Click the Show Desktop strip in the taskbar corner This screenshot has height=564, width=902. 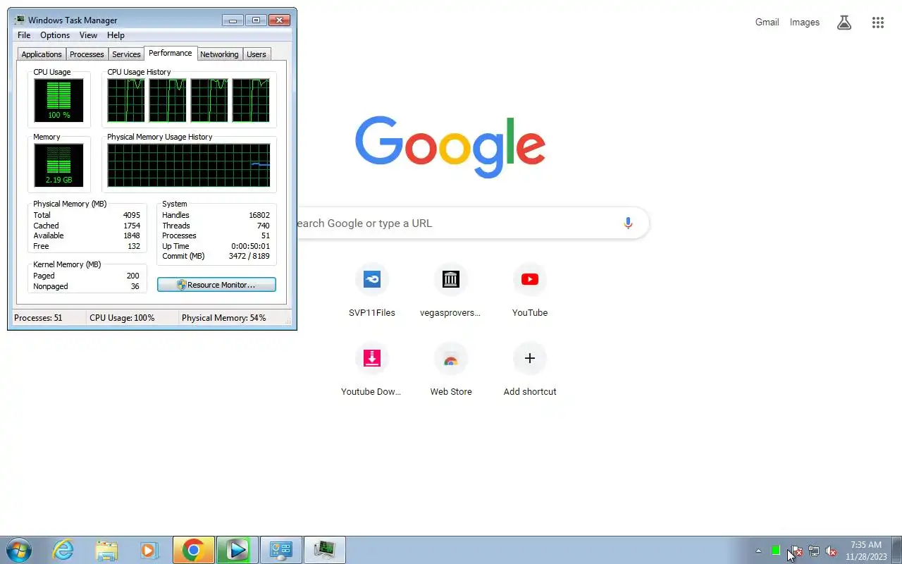pos(897,550)
